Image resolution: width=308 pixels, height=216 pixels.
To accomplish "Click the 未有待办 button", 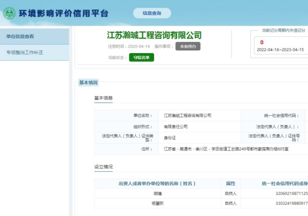I will click(x=188, y=47).
